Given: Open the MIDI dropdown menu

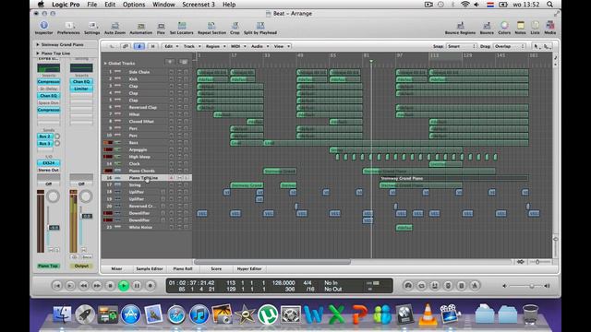Looking at the screenshot, I should 238,46.
